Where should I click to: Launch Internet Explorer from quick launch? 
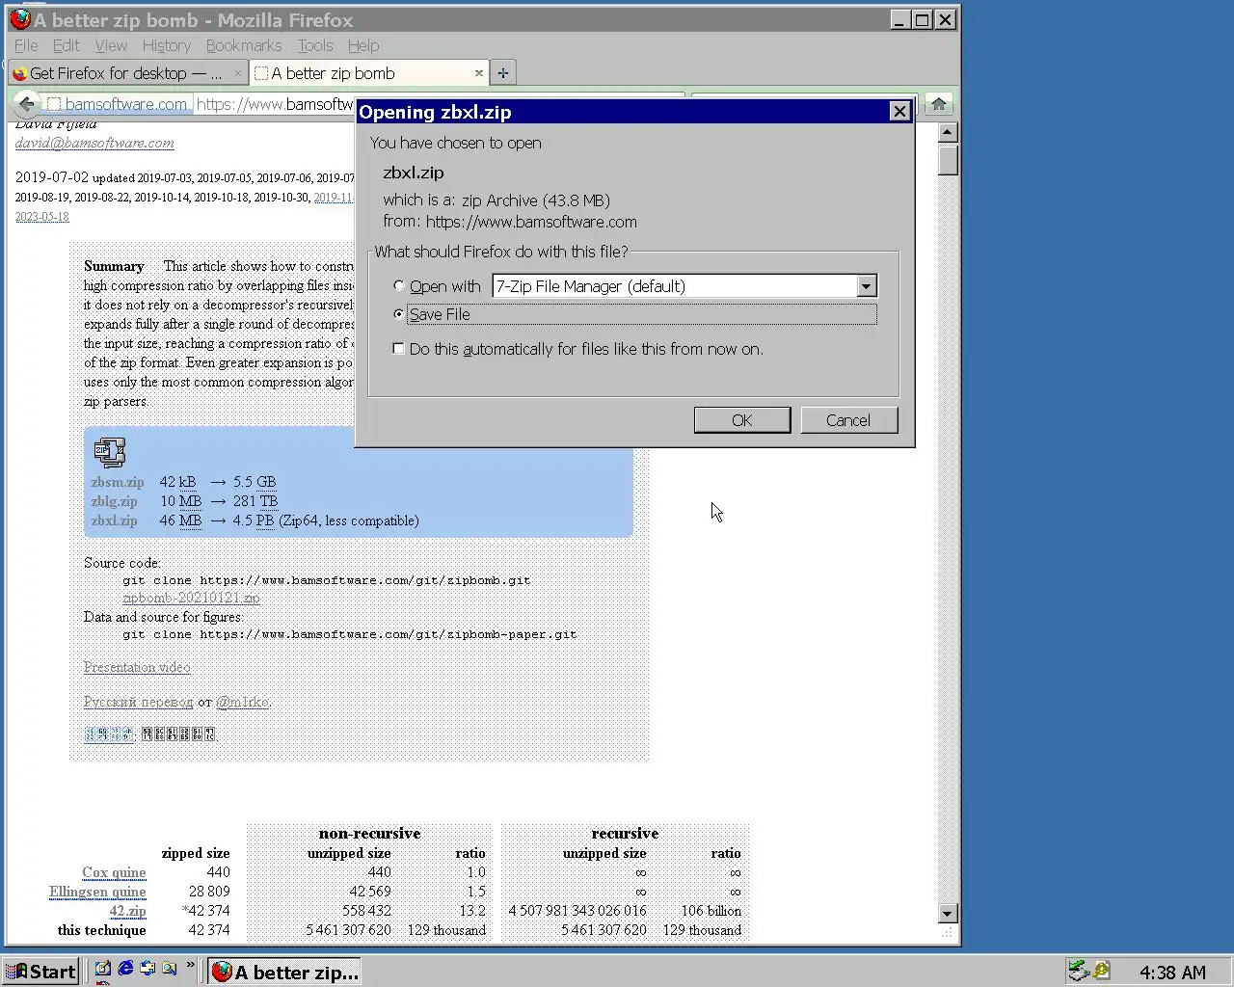point(125,969)
